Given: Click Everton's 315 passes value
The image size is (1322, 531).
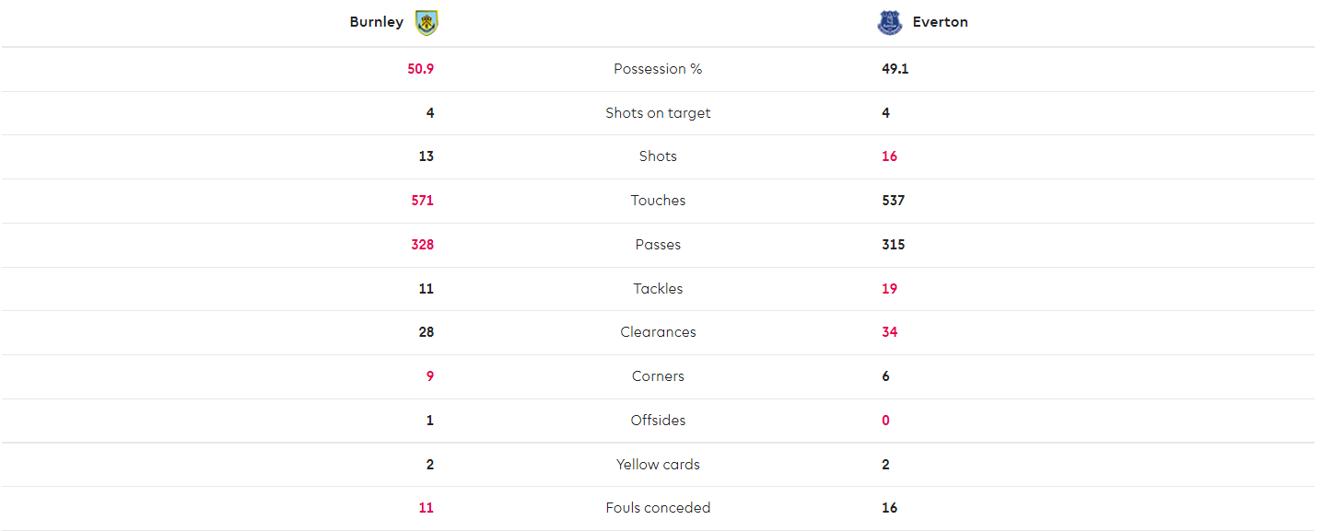Looking at the screenshot, I should (894, 245).
